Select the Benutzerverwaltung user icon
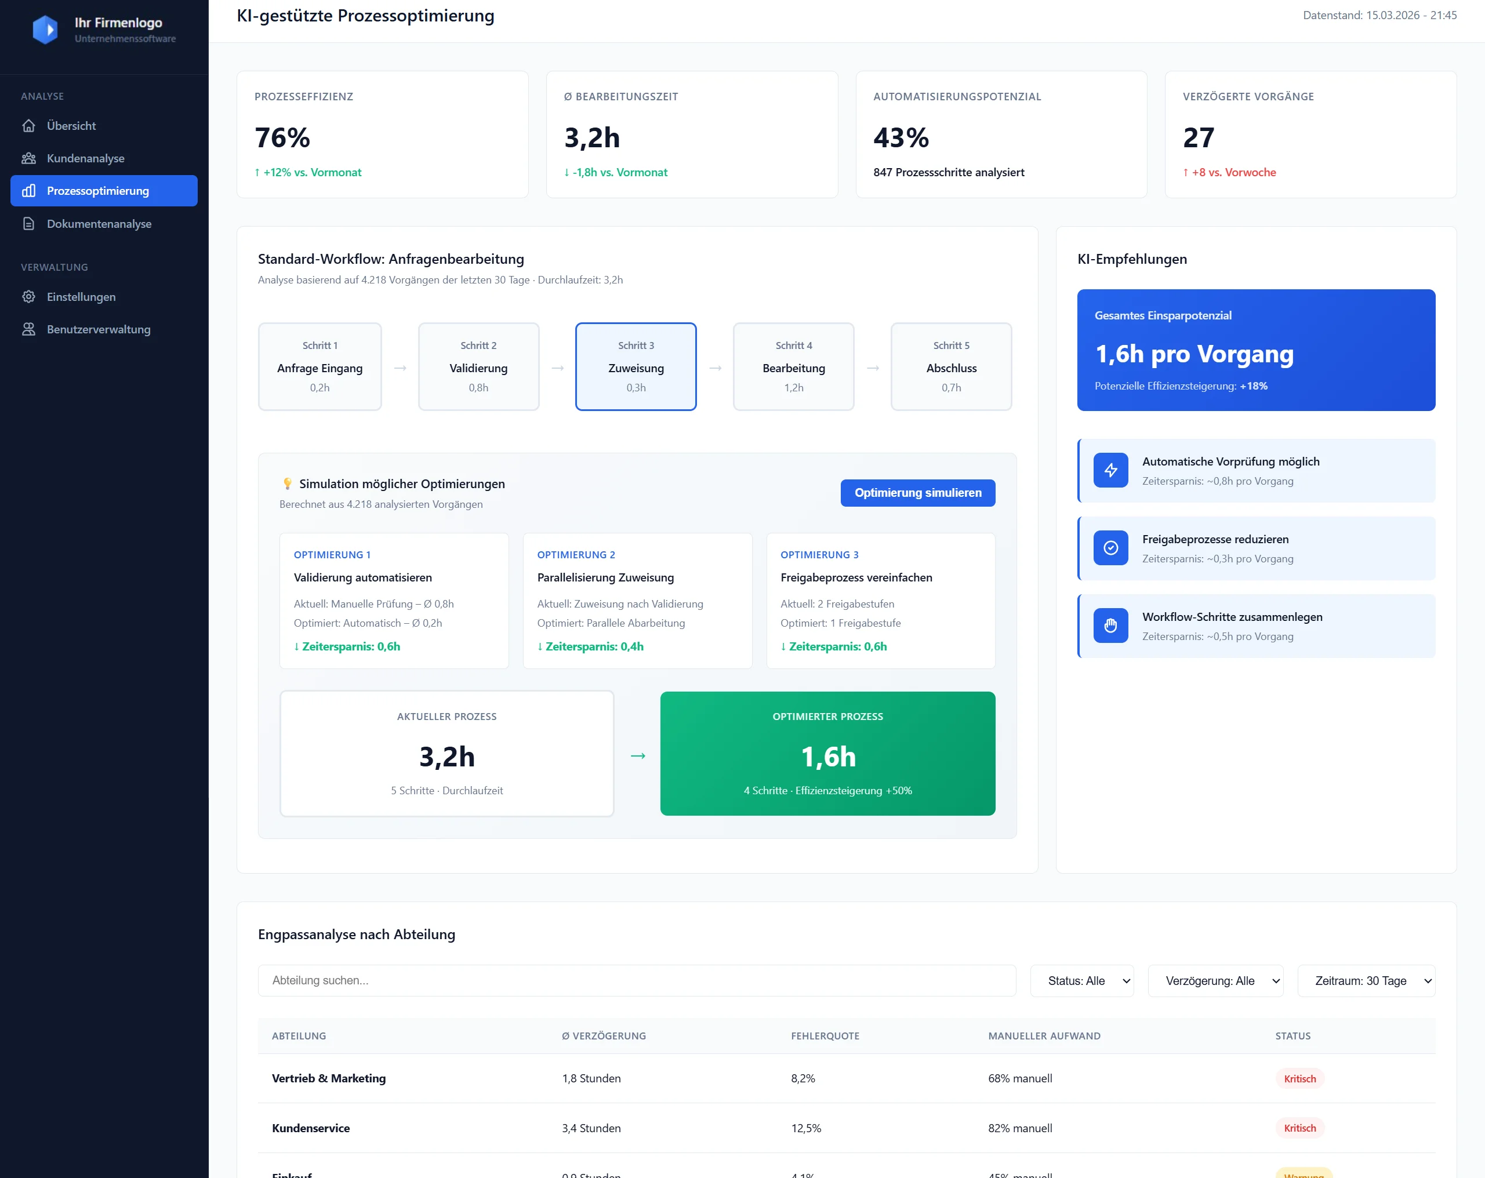 [28, 329]
